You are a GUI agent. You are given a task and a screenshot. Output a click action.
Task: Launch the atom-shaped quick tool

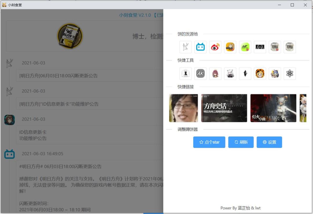click(x=290, y=74)
